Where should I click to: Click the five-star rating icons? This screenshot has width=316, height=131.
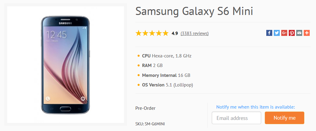tap(152, 33)
